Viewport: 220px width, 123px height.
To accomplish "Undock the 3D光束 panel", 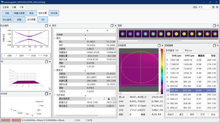I will pyautogui.click(x=46, y=94).
